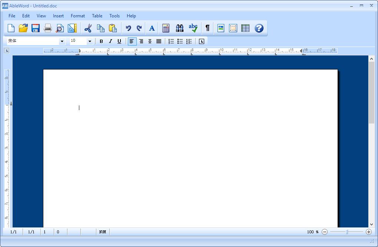Toggle paragraph marks display

tap(207, 28)
